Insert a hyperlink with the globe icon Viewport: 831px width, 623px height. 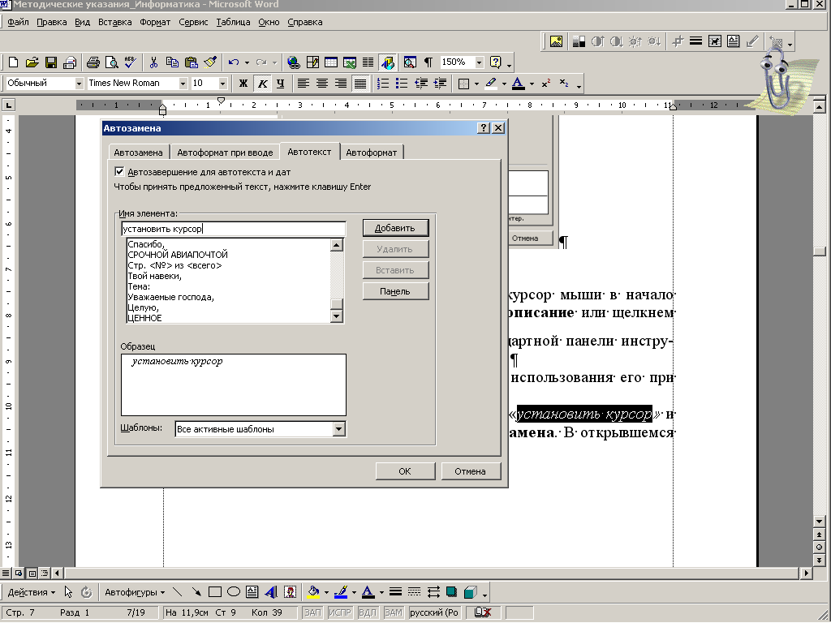coord(293,62)
